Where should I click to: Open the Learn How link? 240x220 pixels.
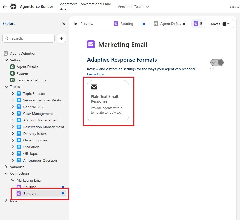tap(96, 74)
